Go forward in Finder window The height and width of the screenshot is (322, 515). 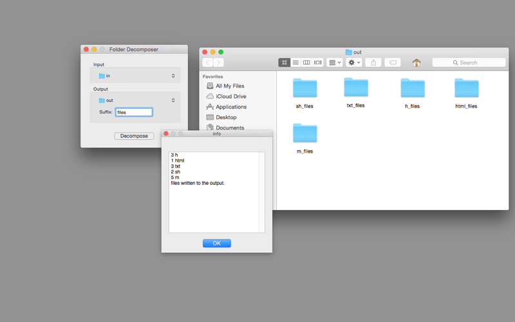pos(218,62)
